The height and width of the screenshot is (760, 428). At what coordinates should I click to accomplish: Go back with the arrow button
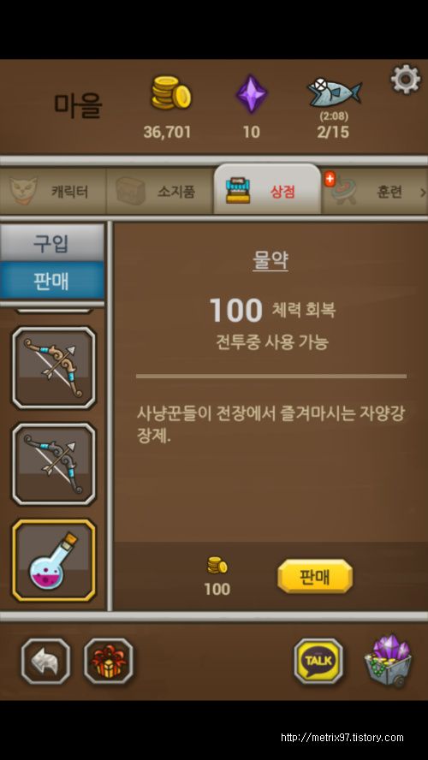[x=45, y=661]
